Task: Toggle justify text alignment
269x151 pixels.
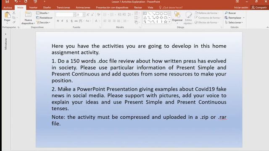Action: click(x=119, y=21)
